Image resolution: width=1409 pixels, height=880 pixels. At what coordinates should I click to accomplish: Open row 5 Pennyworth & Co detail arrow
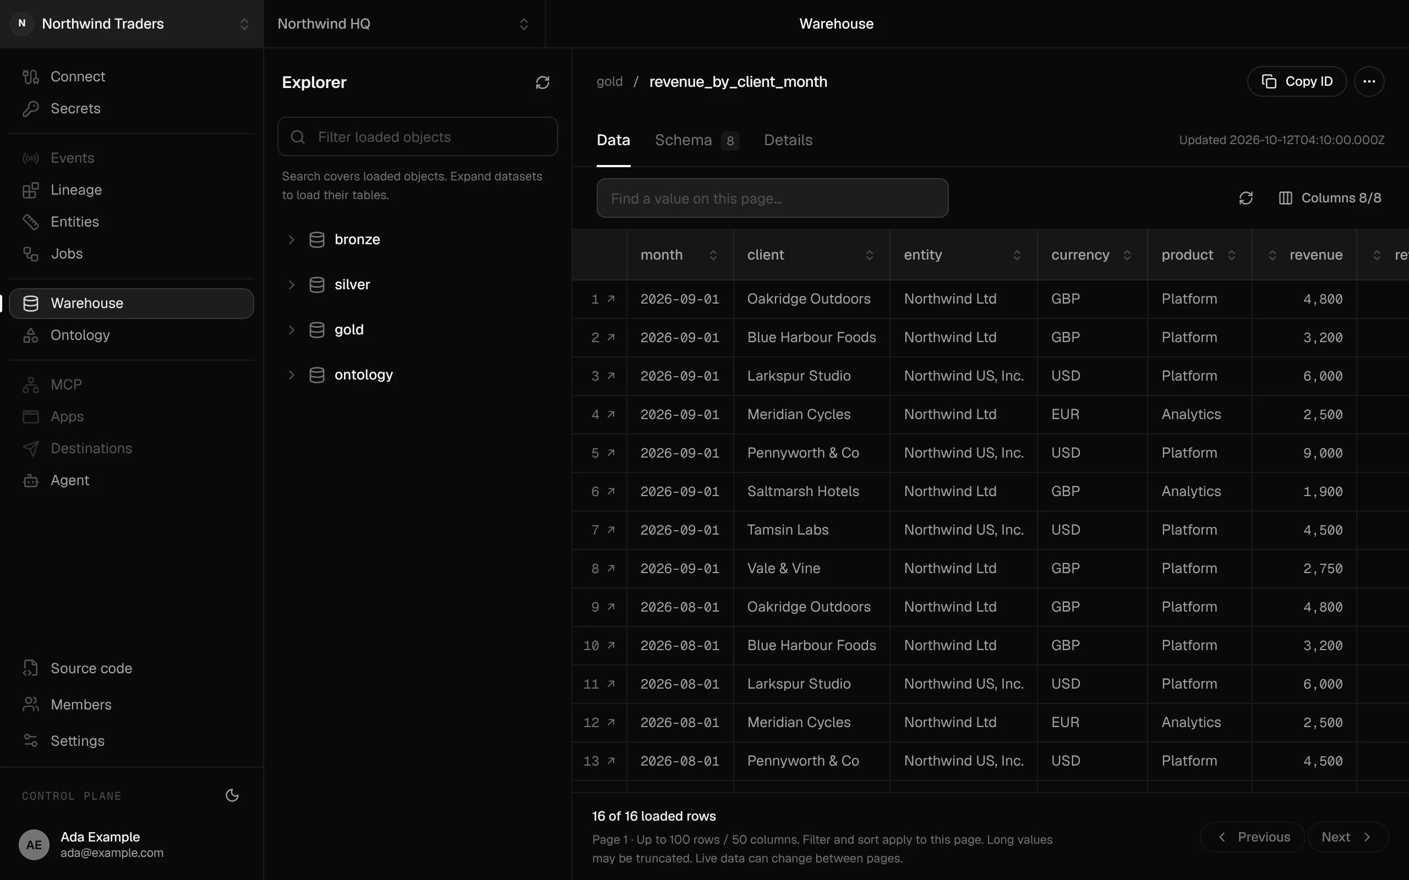[x=611, y=453]
